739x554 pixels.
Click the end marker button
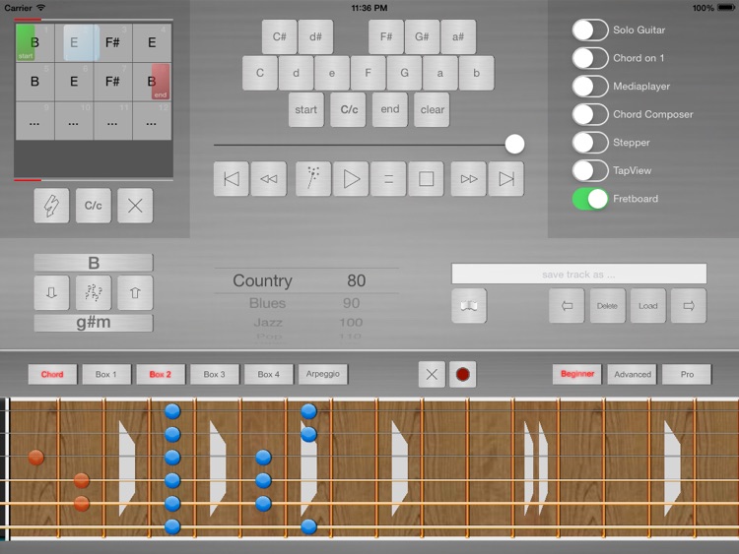click(390, 109)
